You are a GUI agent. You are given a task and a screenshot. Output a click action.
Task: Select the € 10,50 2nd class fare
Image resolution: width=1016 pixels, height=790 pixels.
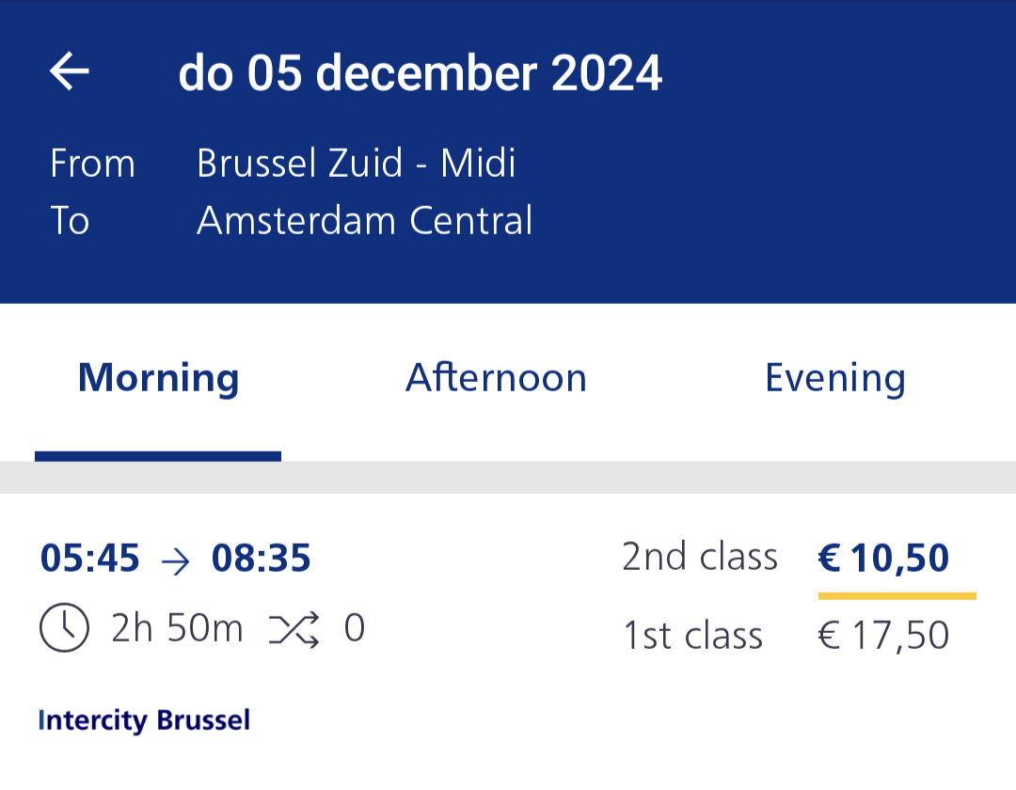883,559
